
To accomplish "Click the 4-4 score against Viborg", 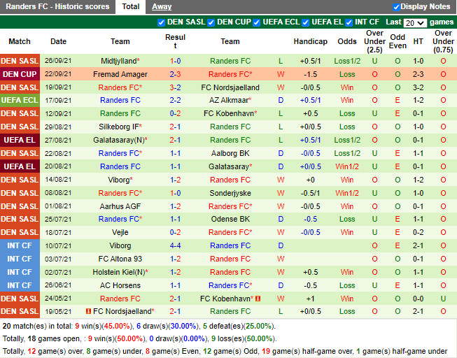I will click(175, 245).
